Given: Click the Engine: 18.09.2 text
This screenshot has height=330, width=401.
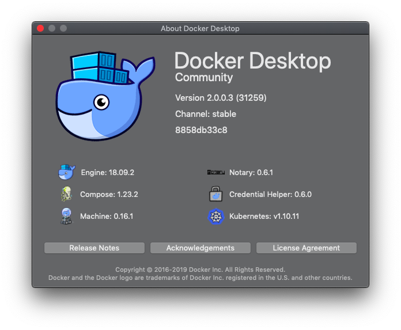Looking at the screenshot, I should (x=107, y=173).
